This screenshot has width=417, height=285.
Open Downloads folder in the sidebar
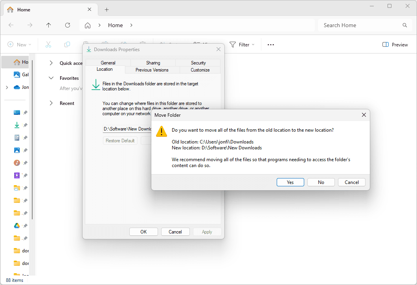tap(17, 125)
